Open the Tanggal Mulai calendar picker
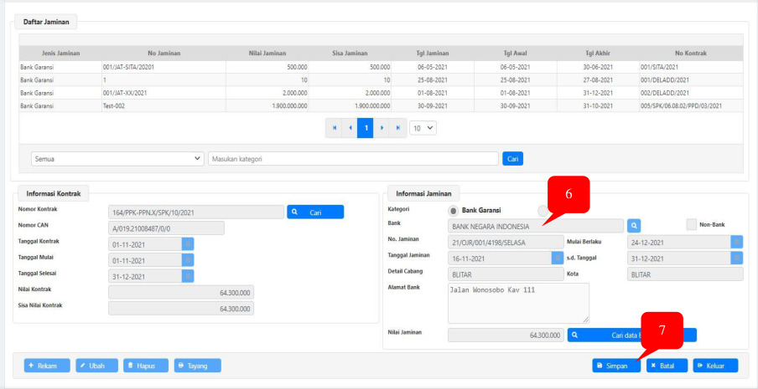Screen dimensions: 758x389 [188, 260]
